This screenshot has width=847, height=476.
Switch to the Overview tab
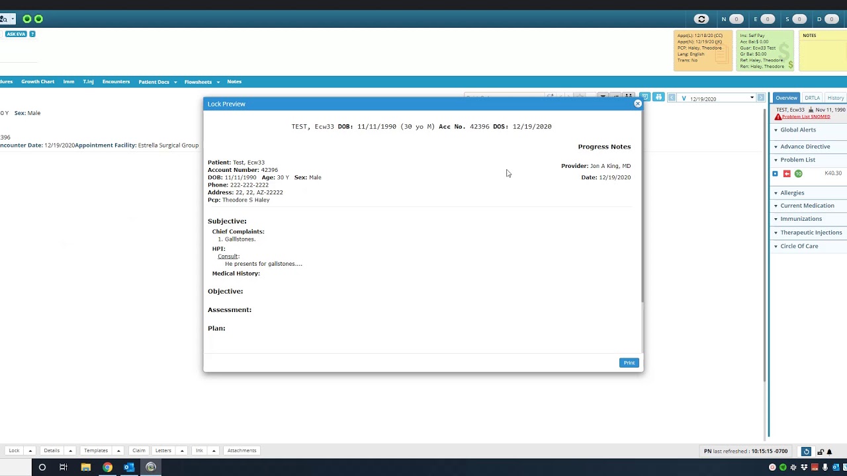tap(786, 98)
